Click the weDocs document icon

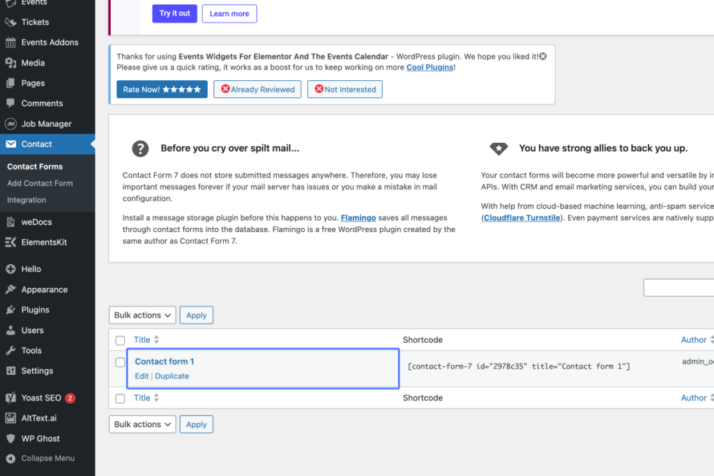coord(10,222)
